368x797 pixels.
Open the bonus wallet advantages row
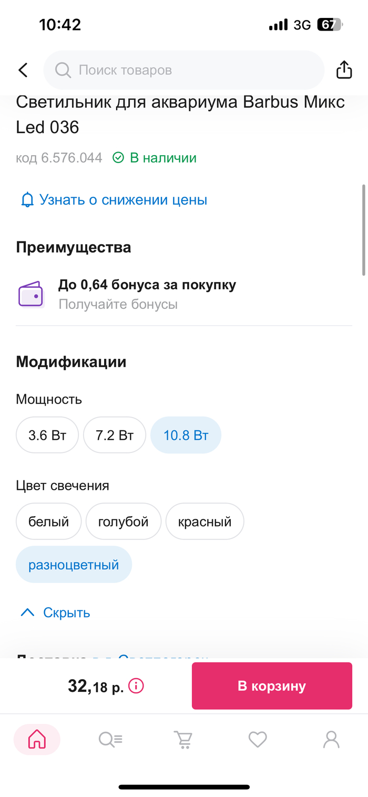[147, 294]
